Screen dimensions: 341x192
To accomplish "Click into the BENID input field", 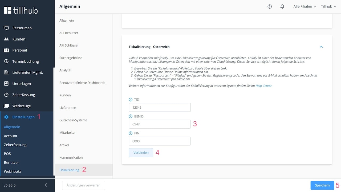I will [160, 124].
